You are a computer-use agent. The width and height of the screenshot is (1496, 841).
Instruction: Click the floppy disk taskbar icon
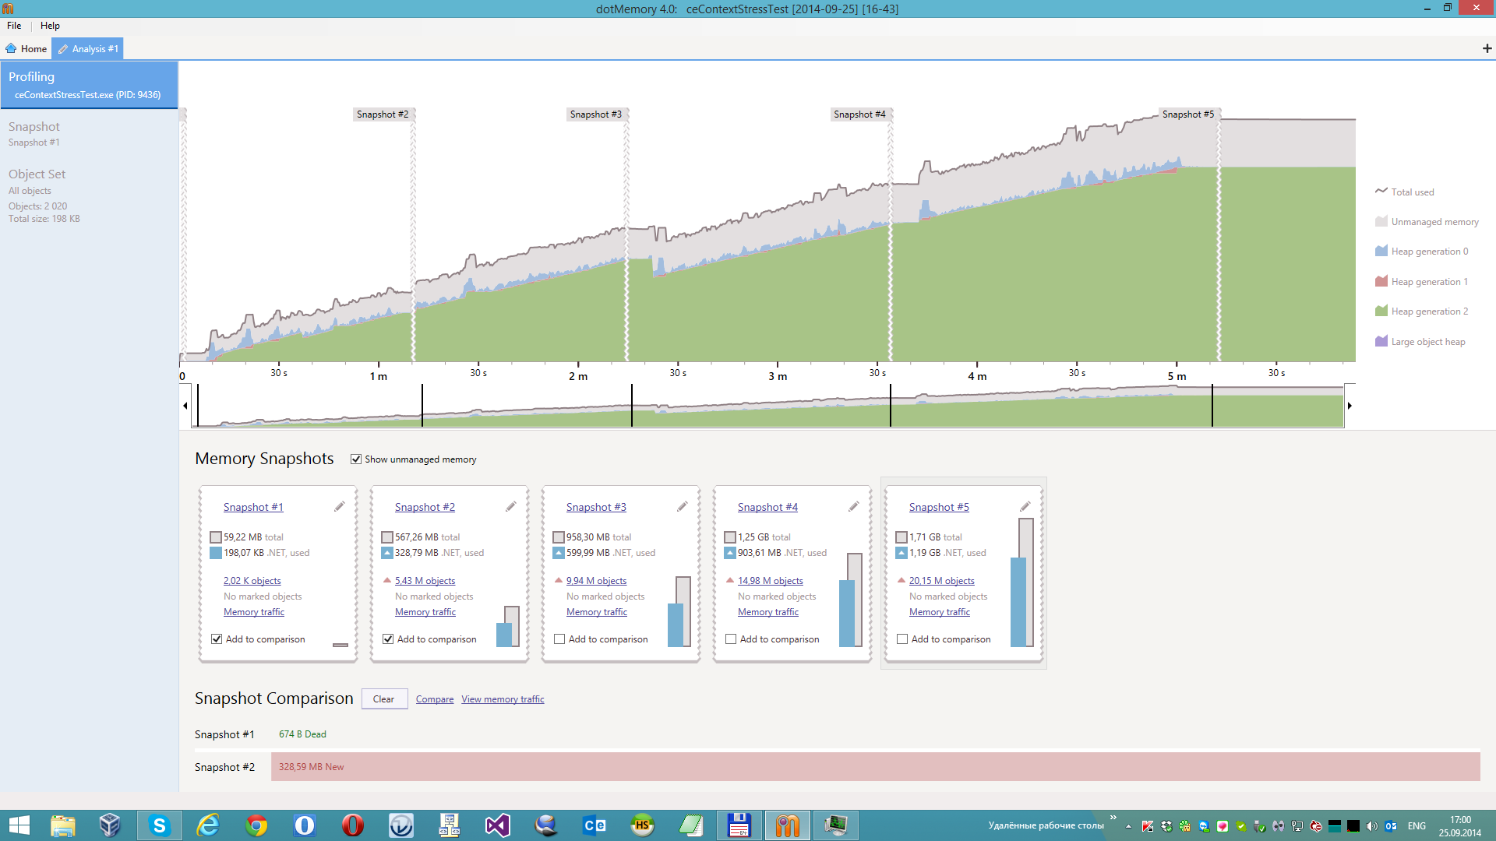739,825
